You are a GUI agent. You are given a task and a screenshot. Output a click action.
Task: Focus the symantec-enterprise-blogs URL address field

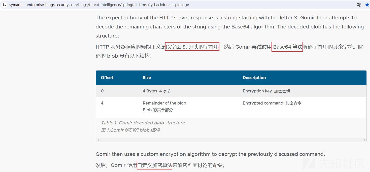click(176, 5)
